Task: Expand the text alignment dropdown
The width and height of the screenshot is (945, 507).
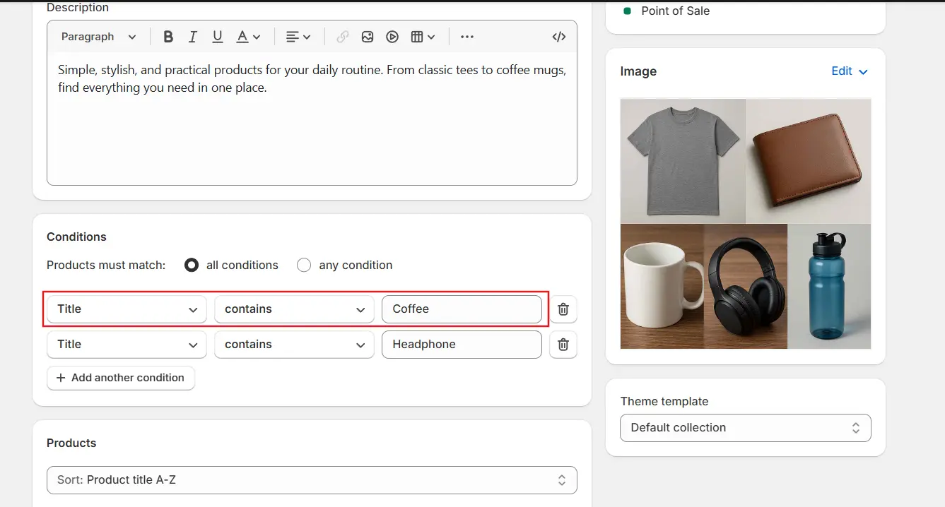Action: click(x=298, y=37)
